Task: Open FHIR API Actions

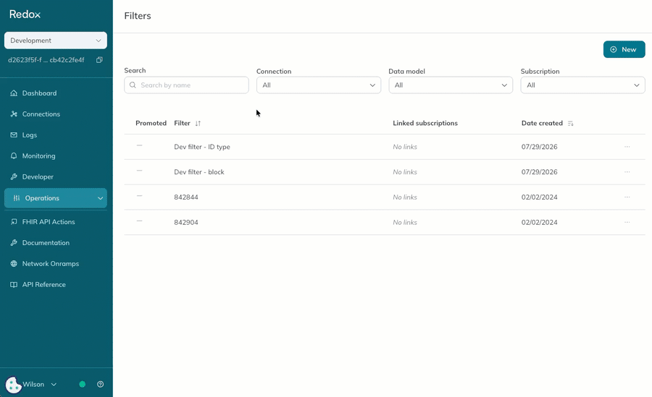Action: click(49, 222)
